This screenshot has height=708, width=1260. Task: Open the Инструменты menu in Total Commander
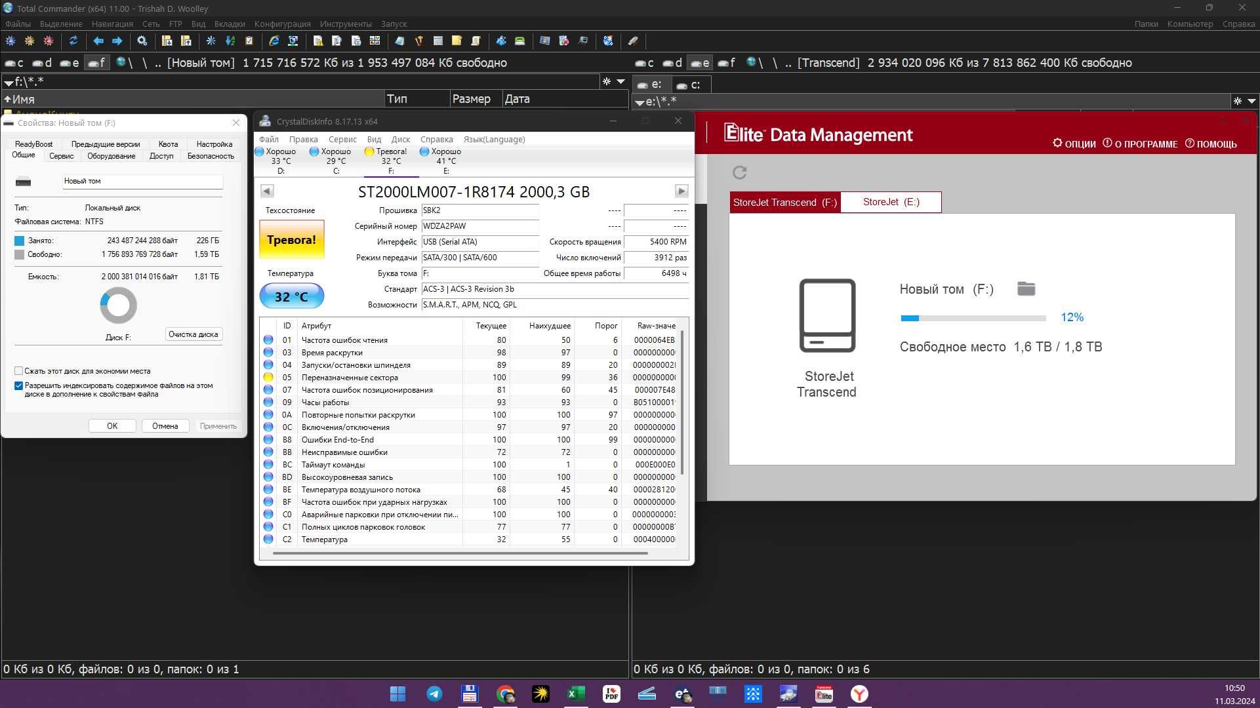(x=346, y=24)
